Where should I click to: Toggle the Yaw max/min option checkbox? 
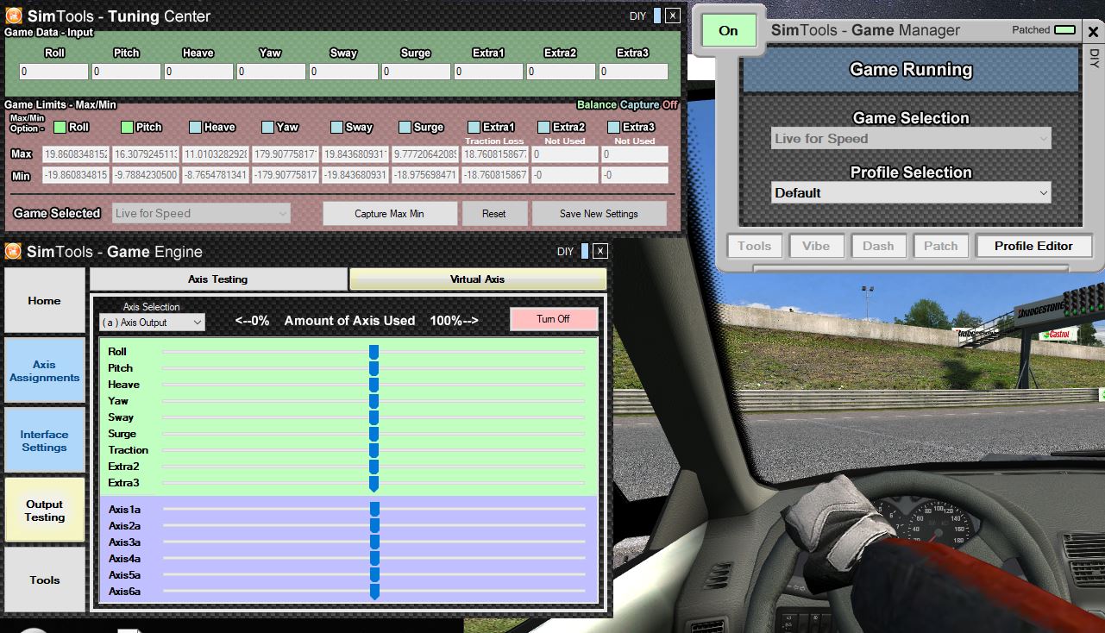click(268, 127)
